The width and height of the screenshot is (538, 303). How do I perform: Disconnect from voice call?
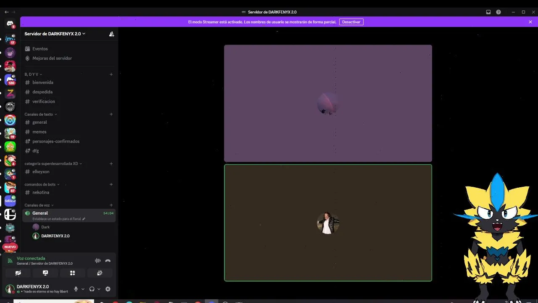tap(108, 260)
